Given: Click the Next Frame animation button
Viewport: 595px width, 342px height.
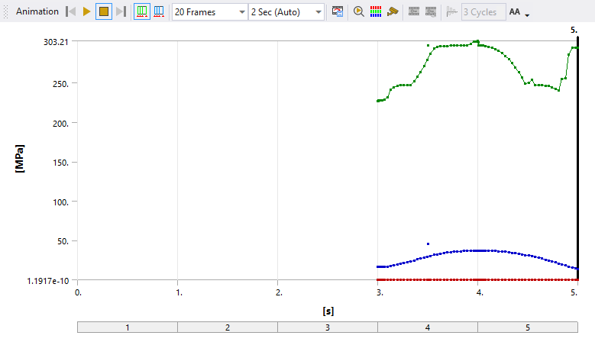Looking at the screenshot, I should click(121, 11).
